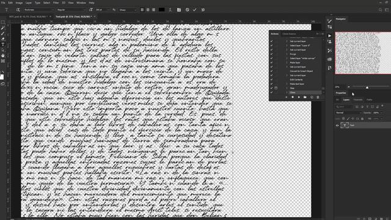Toggle text orientation in options bar
The width and height of the screenshot is (391, 220).
[18, 10]
